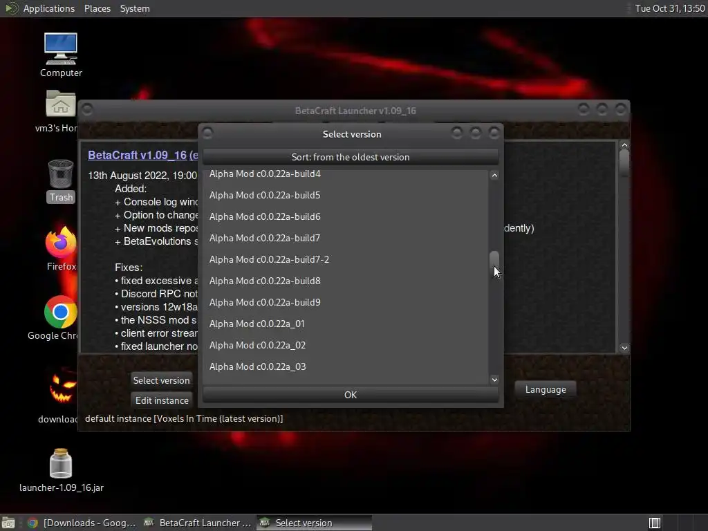This screenshot has width=708, height=531.
Task: Select Alpha Mod c0.0.22a-build9
Action: pos(346,303)
